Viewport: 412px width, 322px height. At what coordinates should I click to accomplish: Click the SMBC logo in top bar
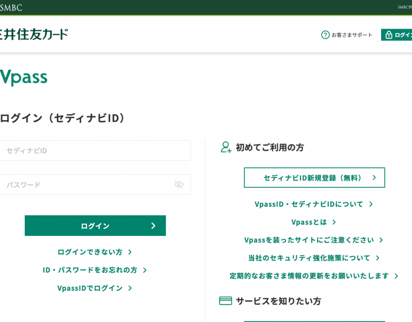(x=11, y=8)
